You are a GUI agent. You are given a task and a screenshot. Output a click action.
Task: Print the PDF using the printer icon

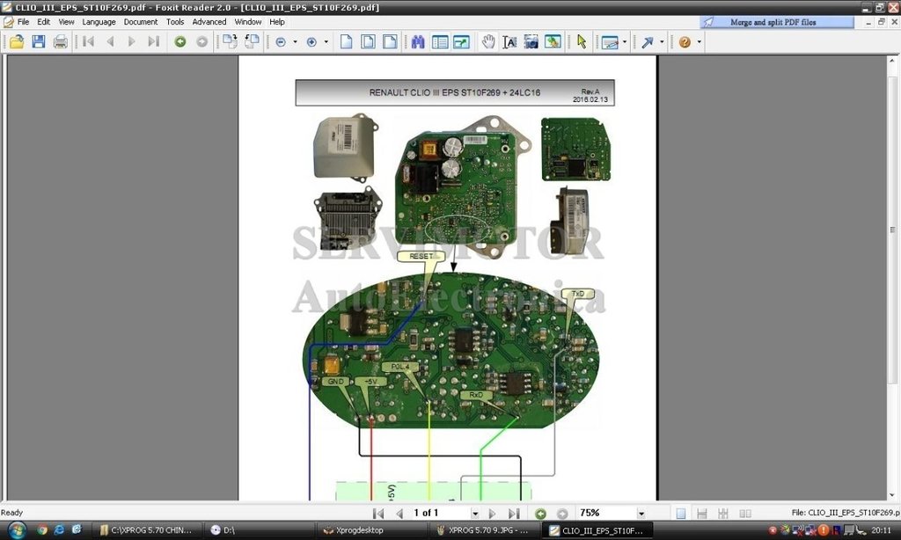[61, 42]
